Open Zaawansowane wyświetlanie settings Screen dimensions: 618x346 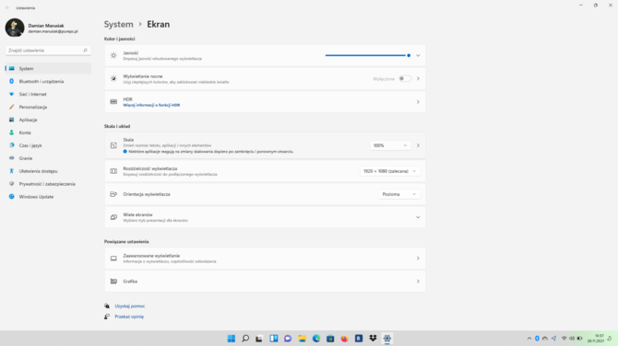coord(265,259)
